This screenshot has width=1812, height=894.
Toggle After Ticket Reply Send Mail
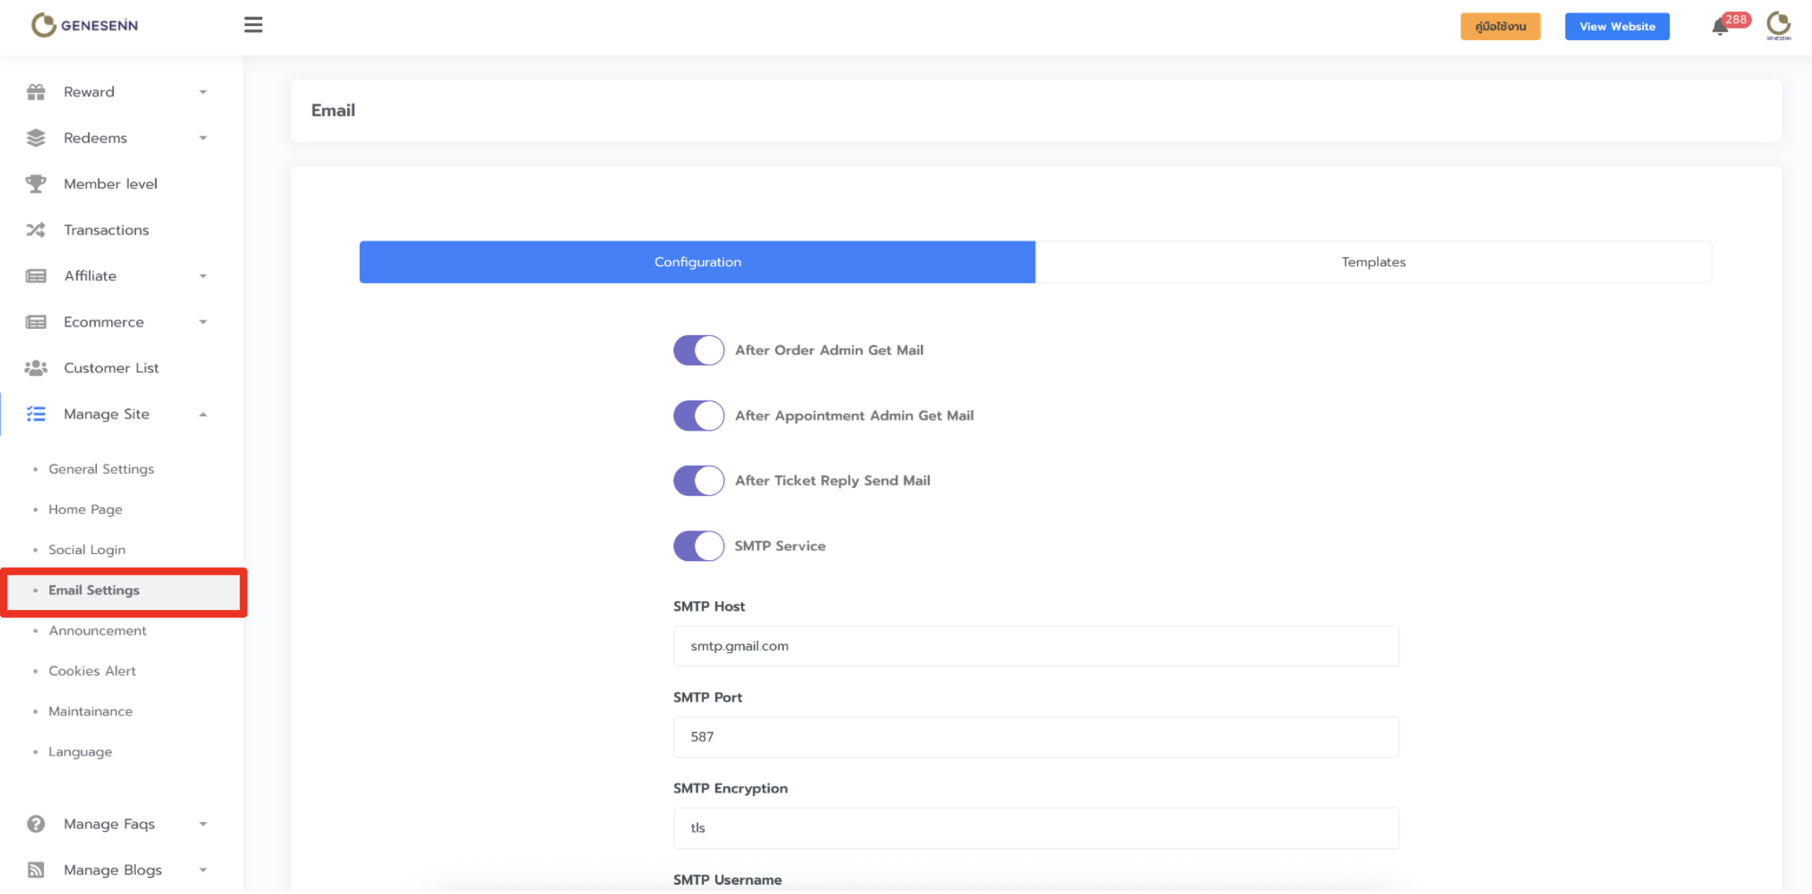tap(698, 481)
